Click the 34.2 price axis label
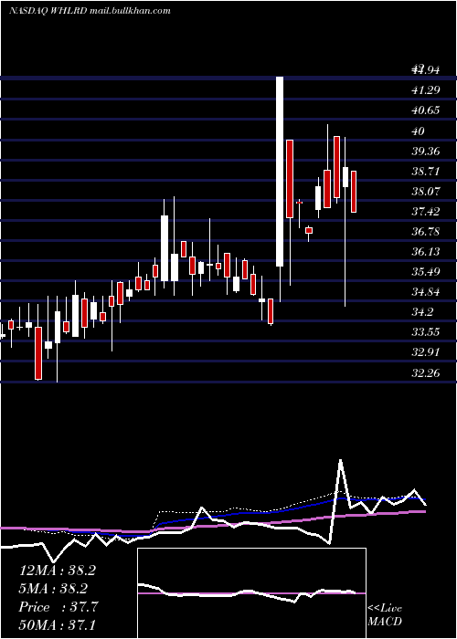 tap(422, 312)
